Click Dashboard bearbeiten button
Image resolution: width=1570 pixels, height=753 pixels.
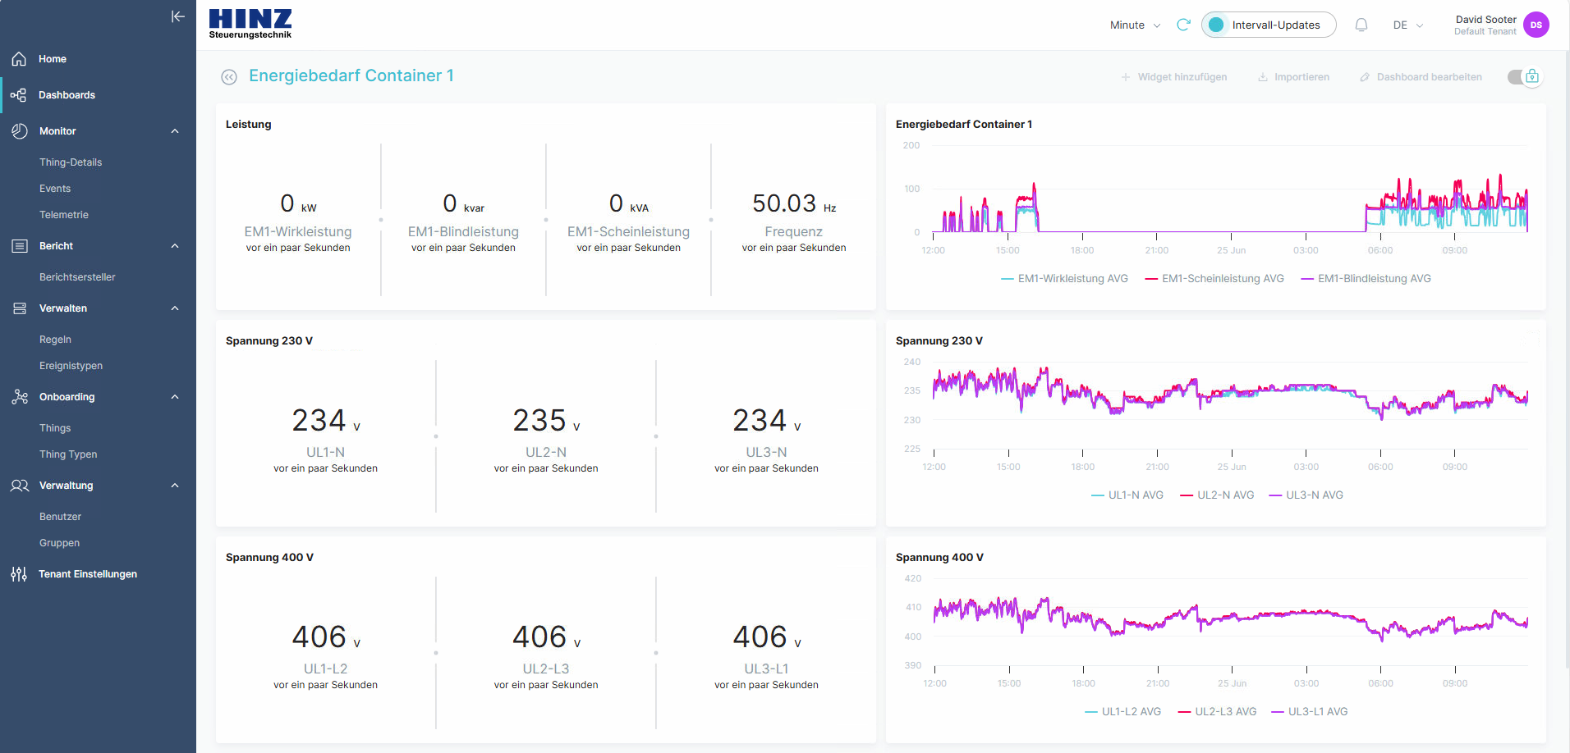[x=1421, y=77]
